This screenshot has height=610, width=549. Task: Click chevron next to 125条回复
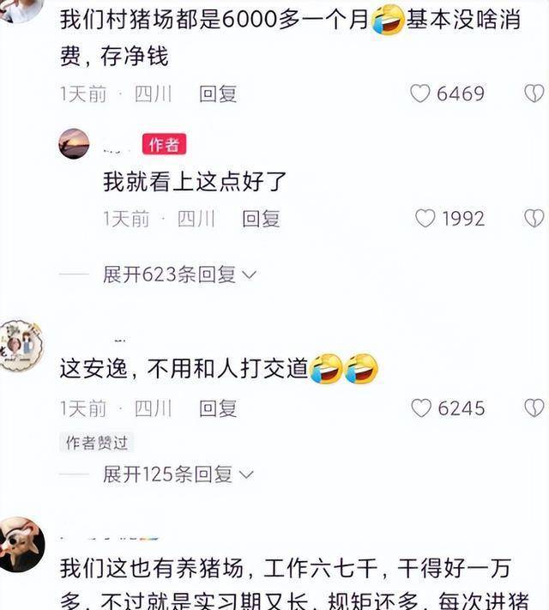pyautogui.click(x=246, y=475)
